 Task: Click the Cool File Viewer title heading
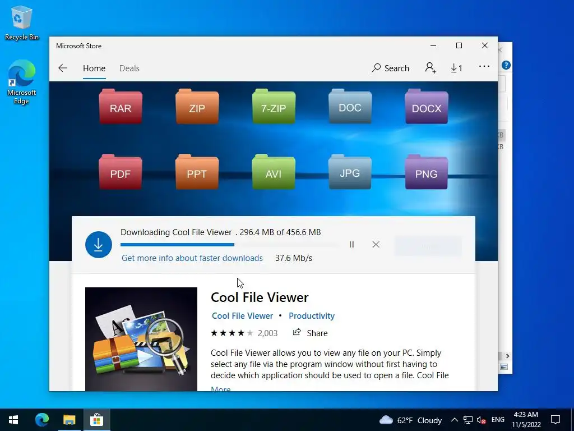(x=260, y=297)
